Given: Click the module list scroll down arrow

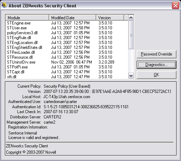Looking at the screenshot, I should click(131, 76).
